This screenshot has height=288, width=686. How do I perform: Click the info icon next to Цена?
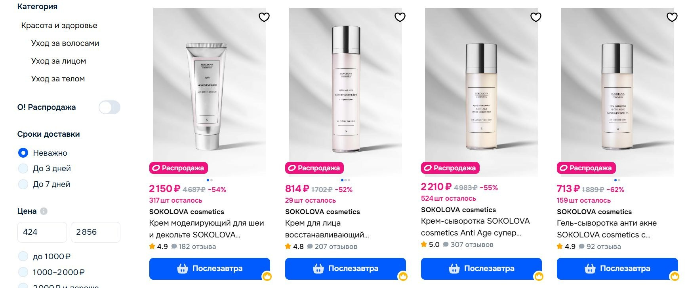point(44,211)
